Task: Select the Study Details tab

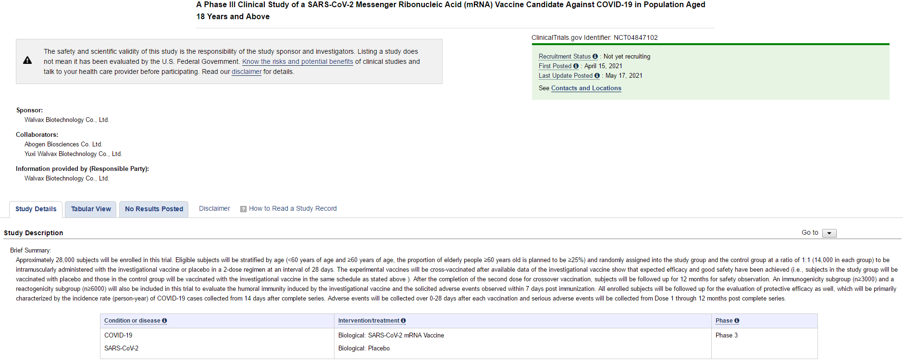Action: tap(36, 209)
